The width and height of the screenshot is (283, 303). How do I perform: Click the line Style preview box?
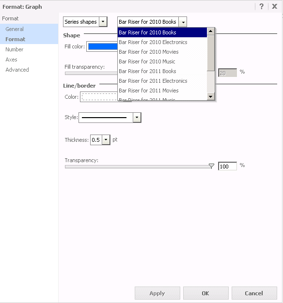coord(106,118)
